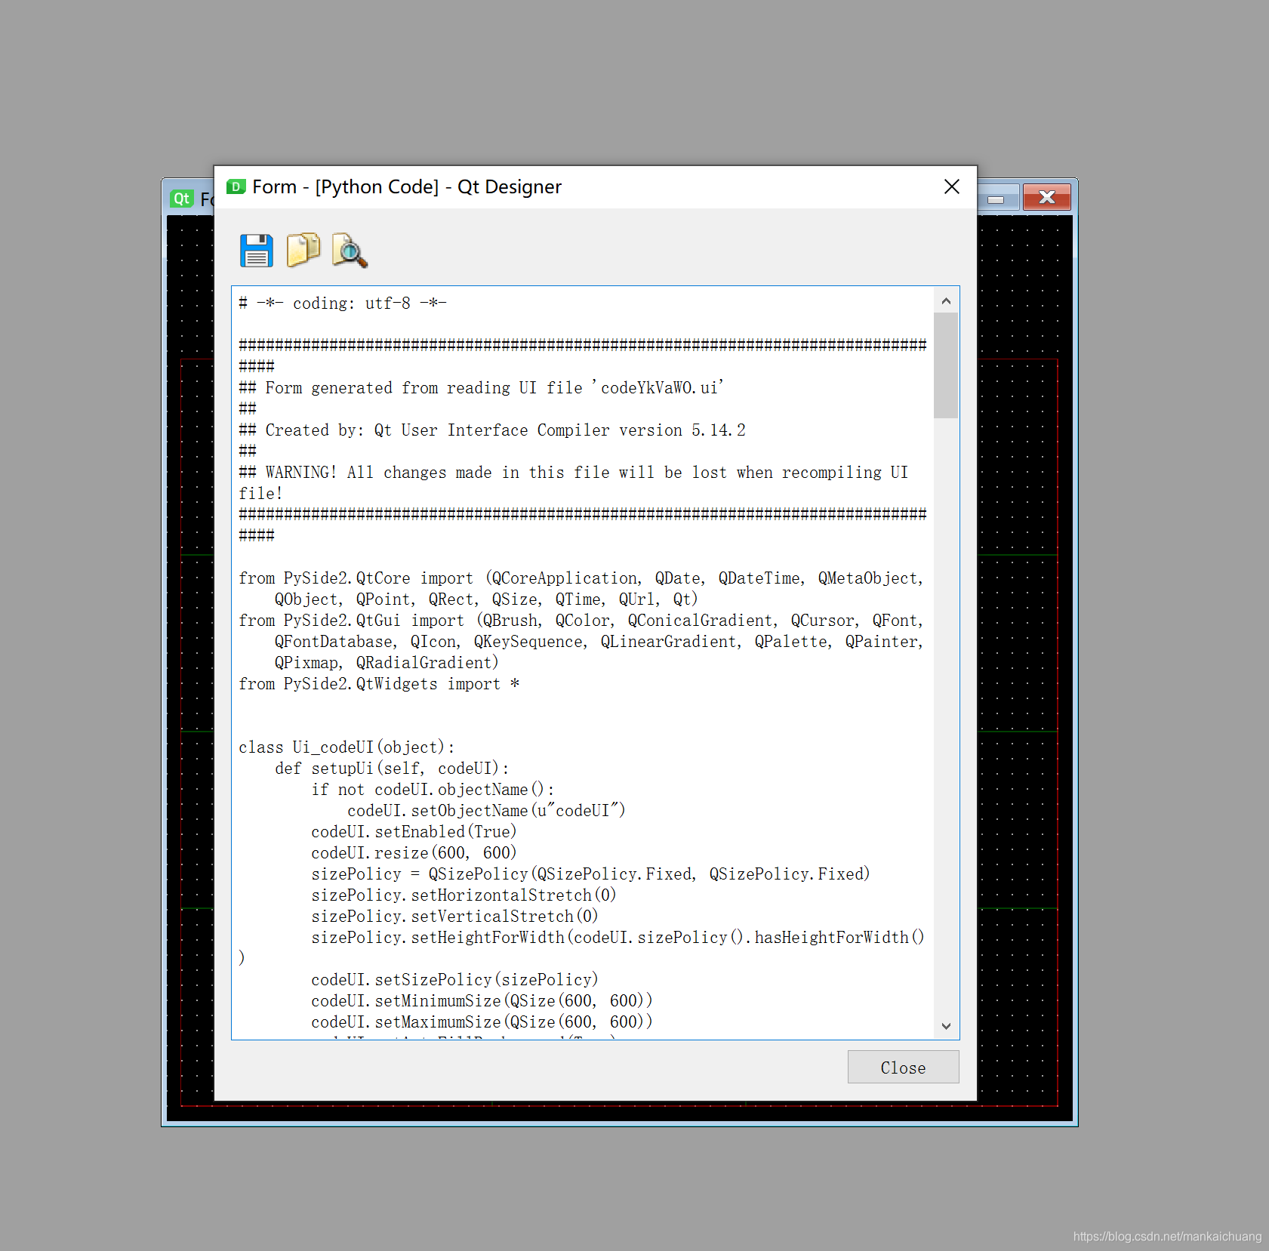The image size is (1269, 1251).
Task: Click the 'QObject, QPoint, QRect' import line
Action: pyautogui.click(x=486, y=599)
